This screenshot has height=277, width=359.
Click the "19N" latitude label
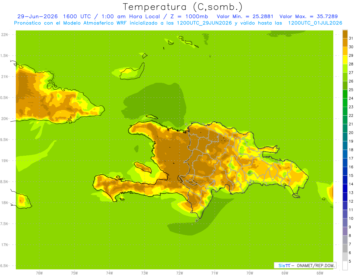[x=4, y=161]
